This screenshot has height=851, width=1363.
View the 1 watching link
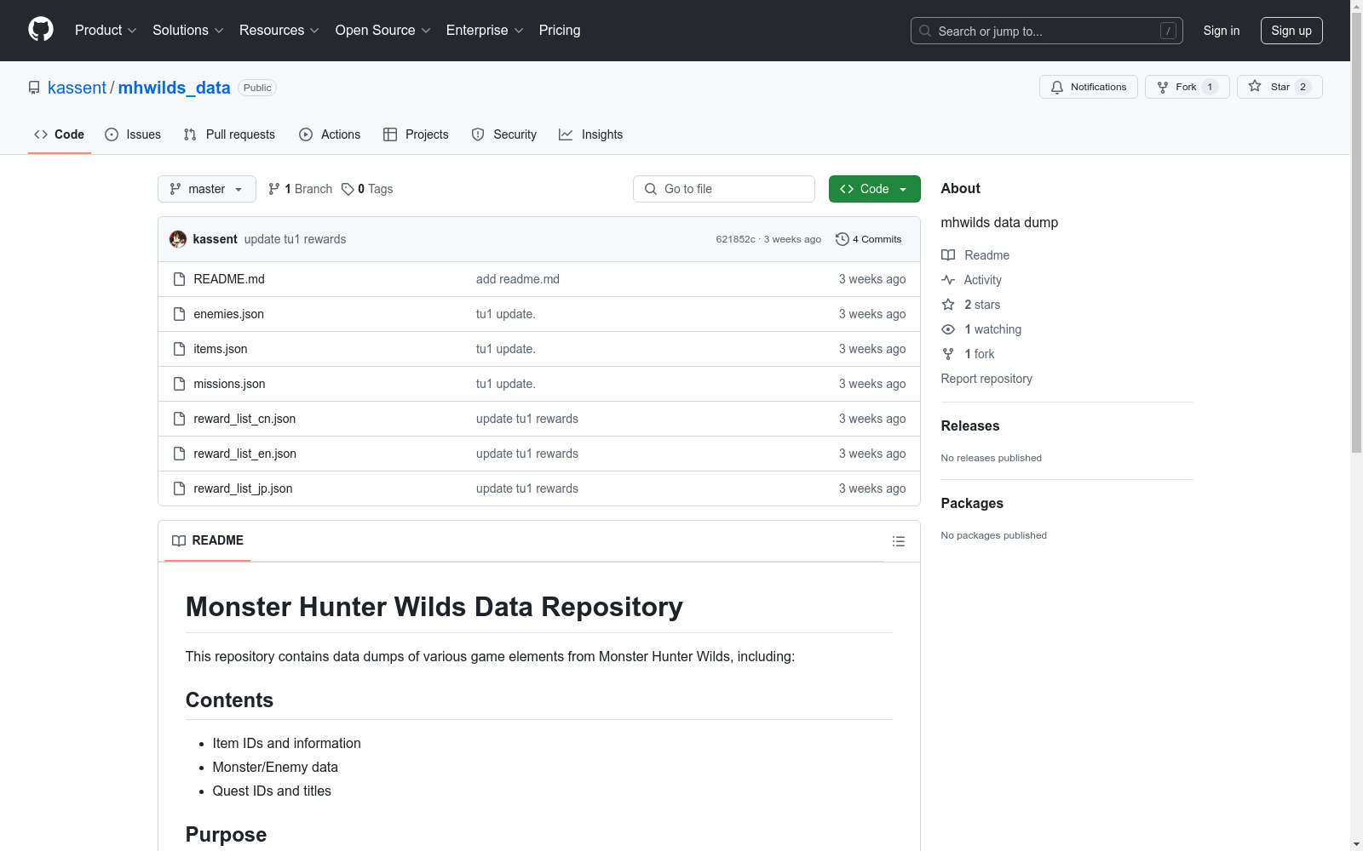click(981, 329)
